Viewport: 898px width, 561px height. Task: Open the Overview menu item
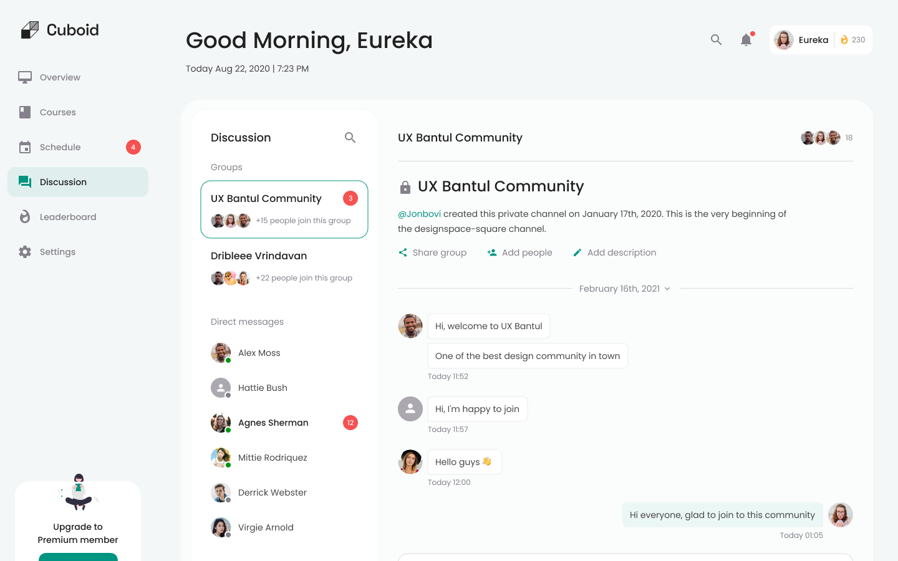(60, 77)
